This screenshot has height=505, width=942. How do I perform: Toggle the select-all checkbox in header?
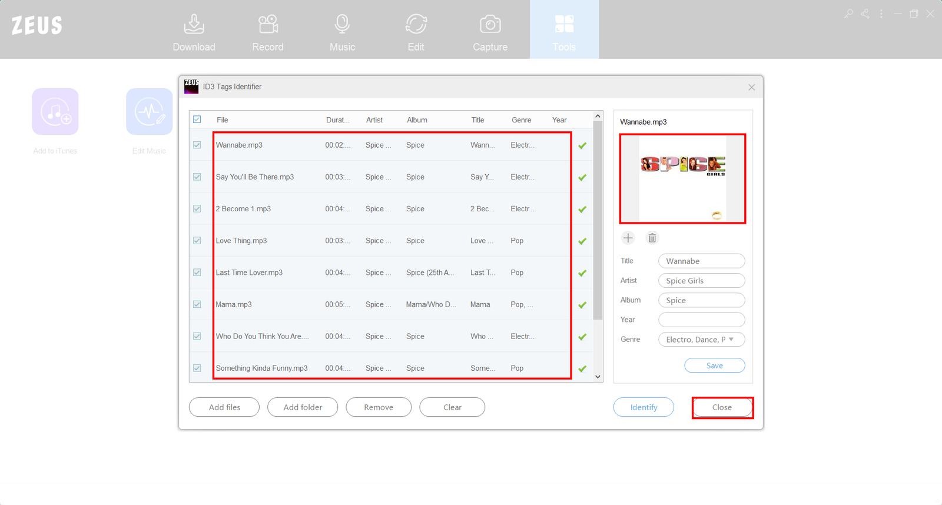197,119
